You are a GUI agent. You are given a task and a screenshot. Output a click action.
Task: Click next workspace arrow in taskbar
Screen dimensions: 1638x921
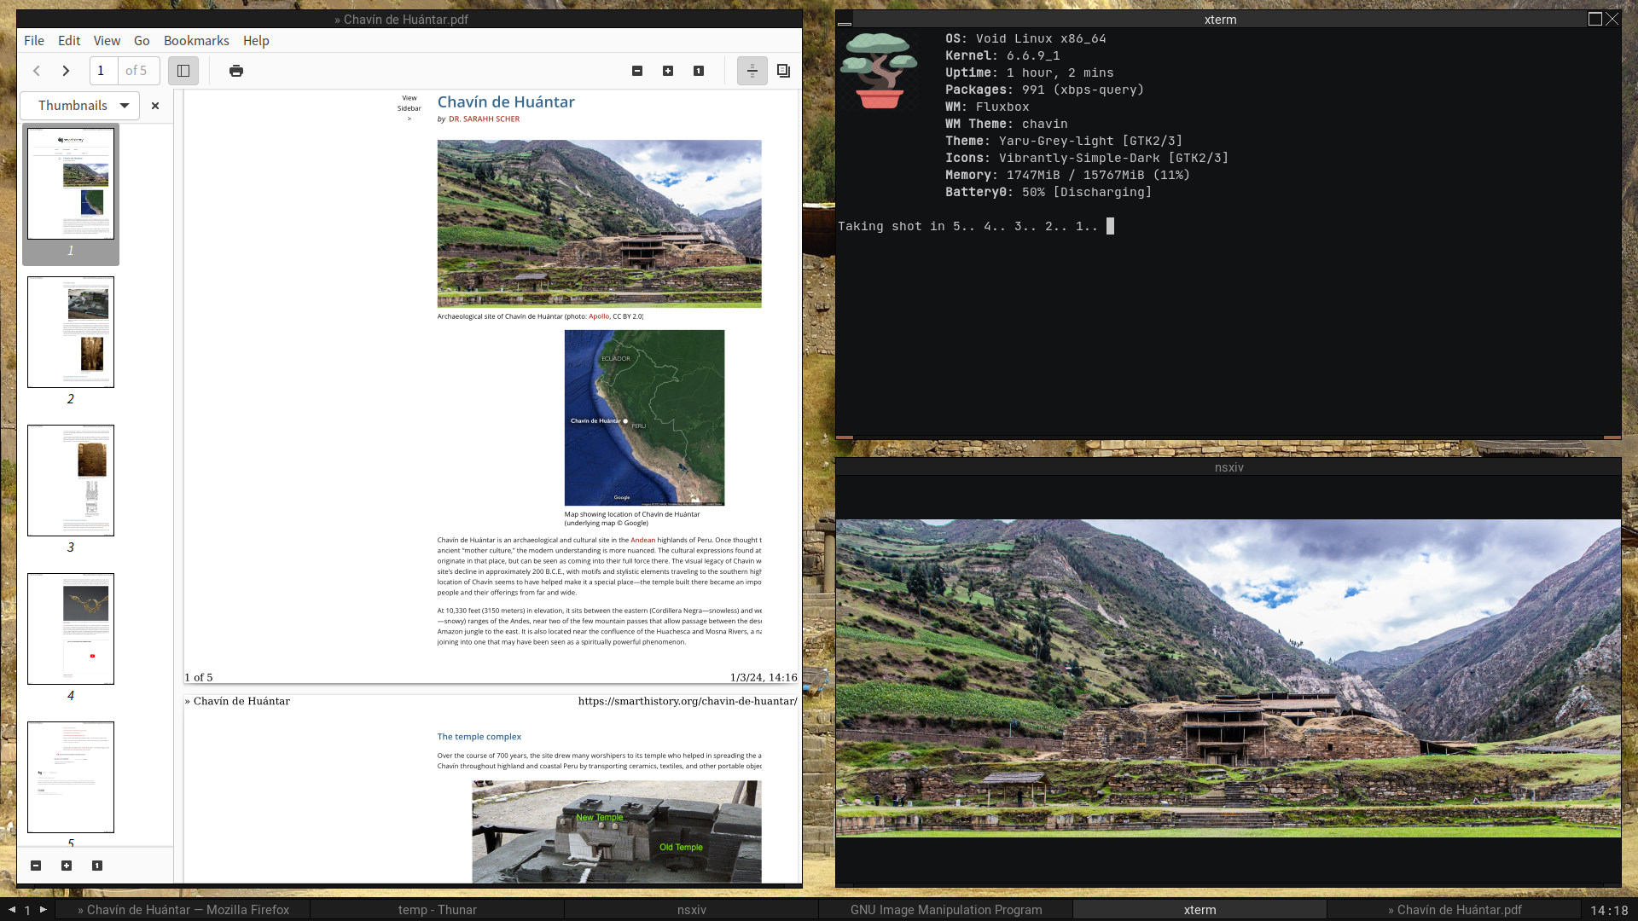pos(44,909)
